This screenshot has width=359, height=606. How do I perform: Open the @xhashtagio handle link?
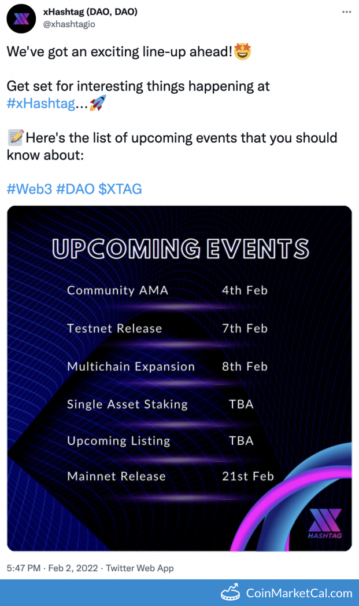point(69,24)
